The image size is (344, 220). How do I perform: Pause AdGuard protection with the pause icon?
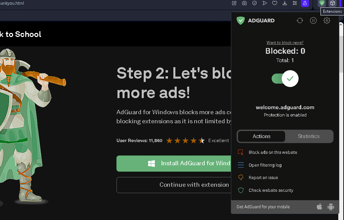tap(313, 20)
